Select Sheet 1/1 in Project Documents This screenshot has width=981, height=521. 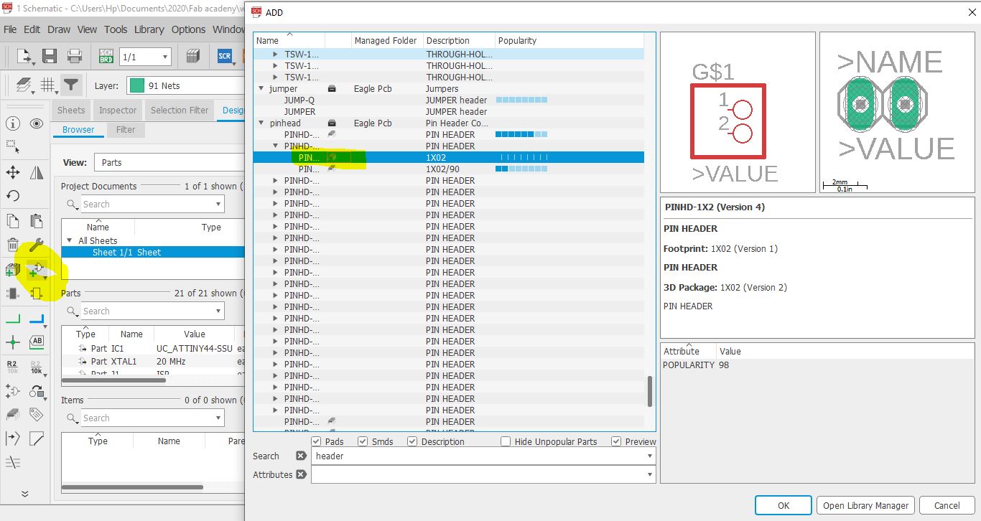[153, 252]
